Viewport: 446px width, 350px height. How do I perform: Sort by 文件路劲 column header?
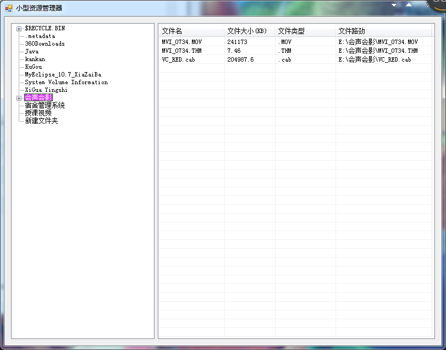383,31
